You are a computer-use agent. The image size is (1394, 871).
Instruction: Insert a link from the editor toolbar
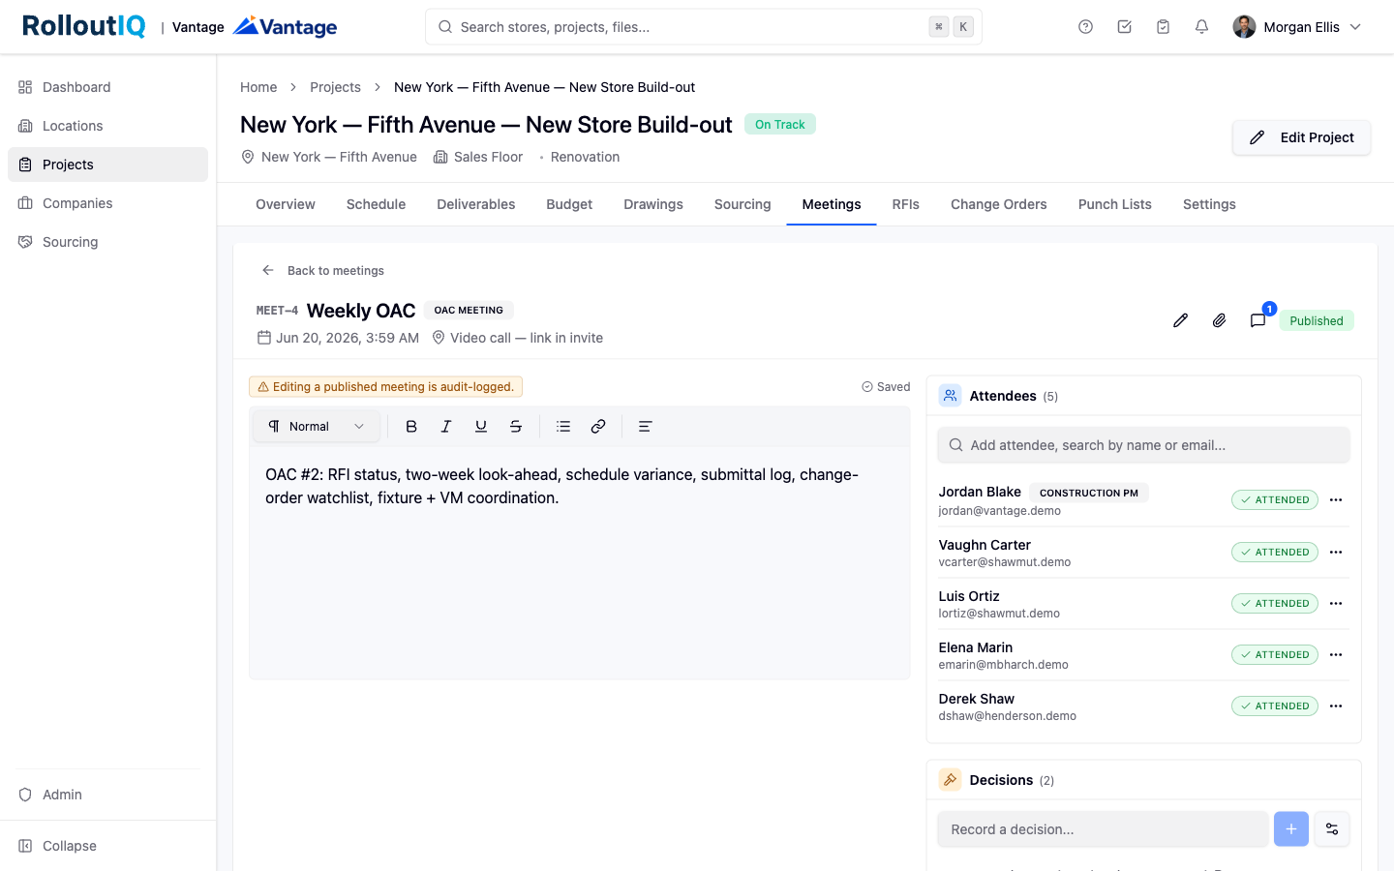click(x=598, y=426)
